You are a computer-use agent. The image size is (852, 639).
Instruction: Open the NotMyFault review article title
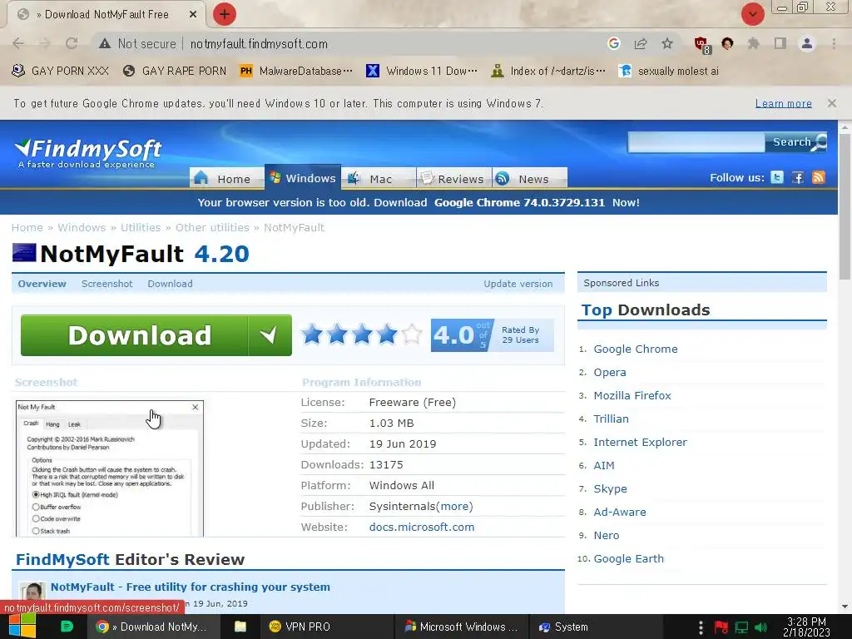pyautogui.click(x=191, y=587)
